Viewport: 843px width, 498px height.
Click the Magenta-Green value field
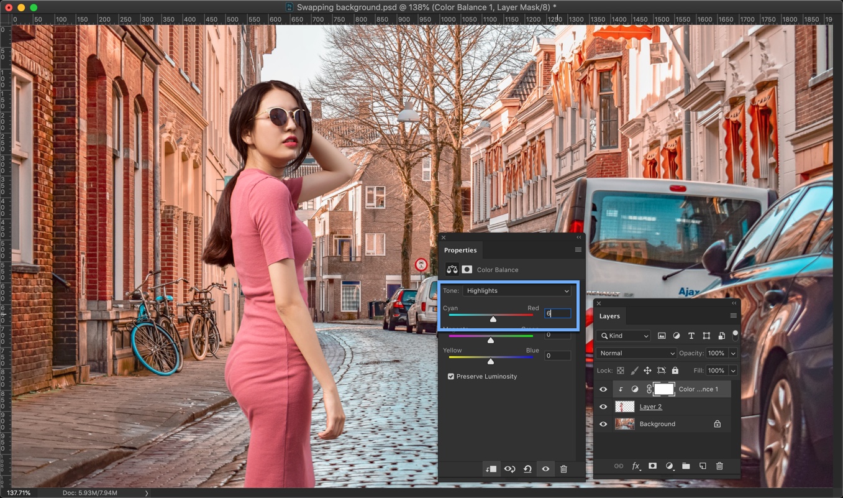(558, 334)
